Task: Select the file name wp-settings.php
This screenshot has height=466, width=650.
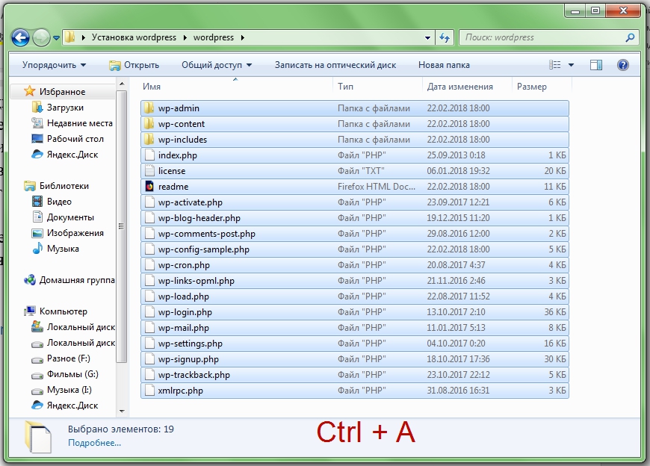Action: pos(191,344)
